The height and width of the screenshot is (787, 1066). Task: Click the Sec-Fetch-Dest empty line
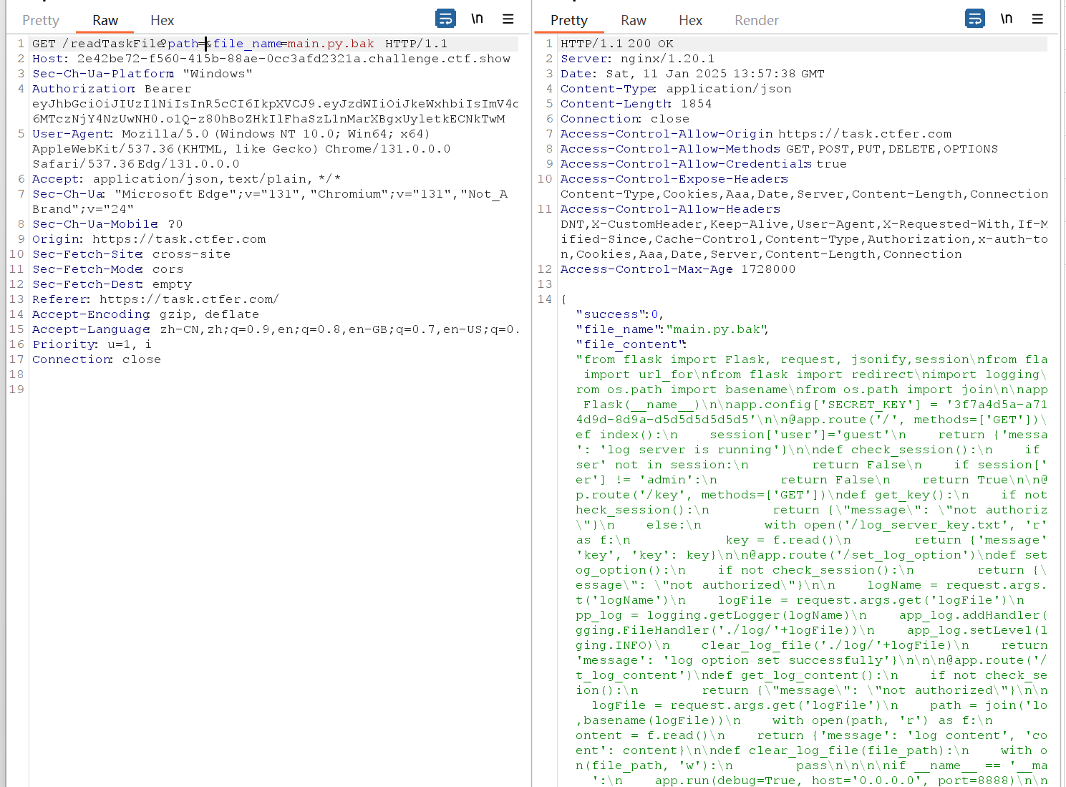tap(111, 284)
